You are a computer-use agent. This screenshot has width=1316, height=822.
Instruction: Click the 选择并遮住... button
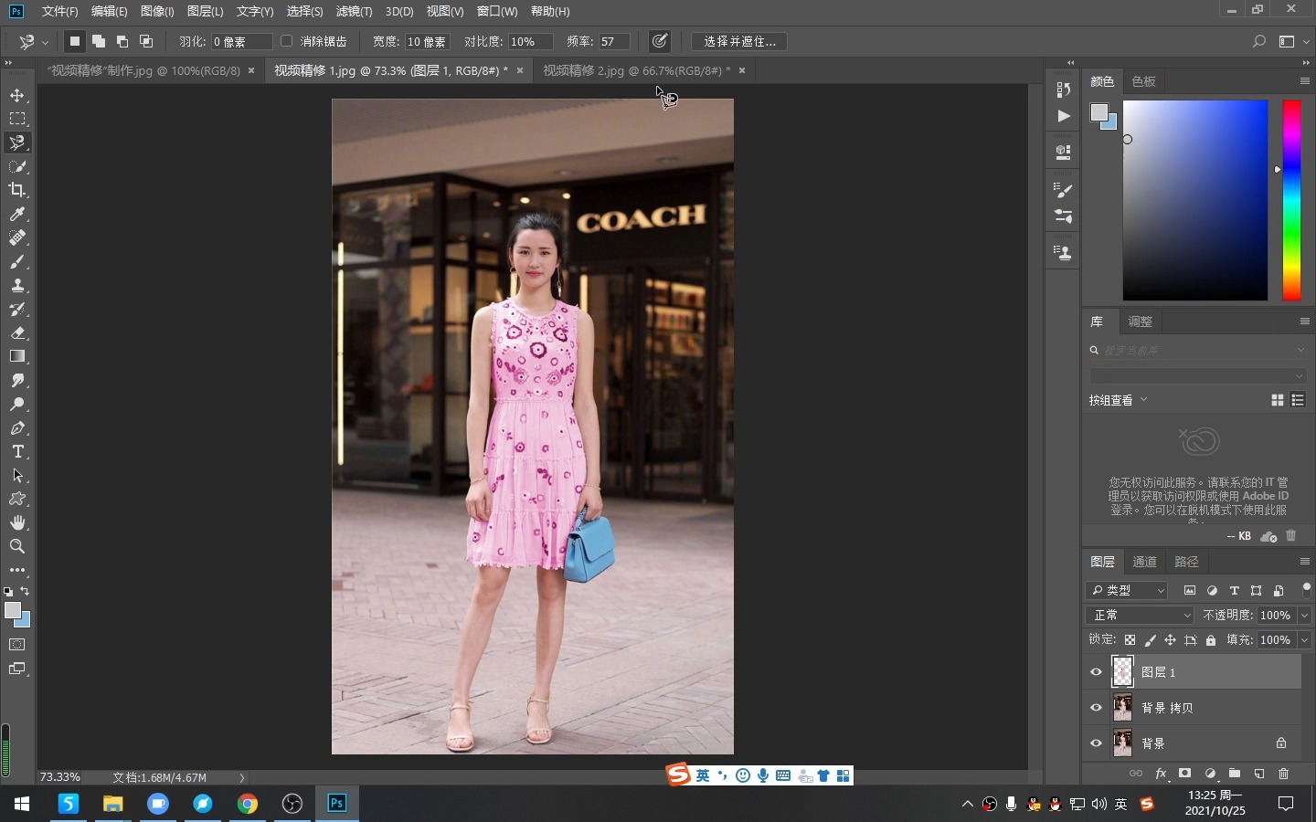739,41
